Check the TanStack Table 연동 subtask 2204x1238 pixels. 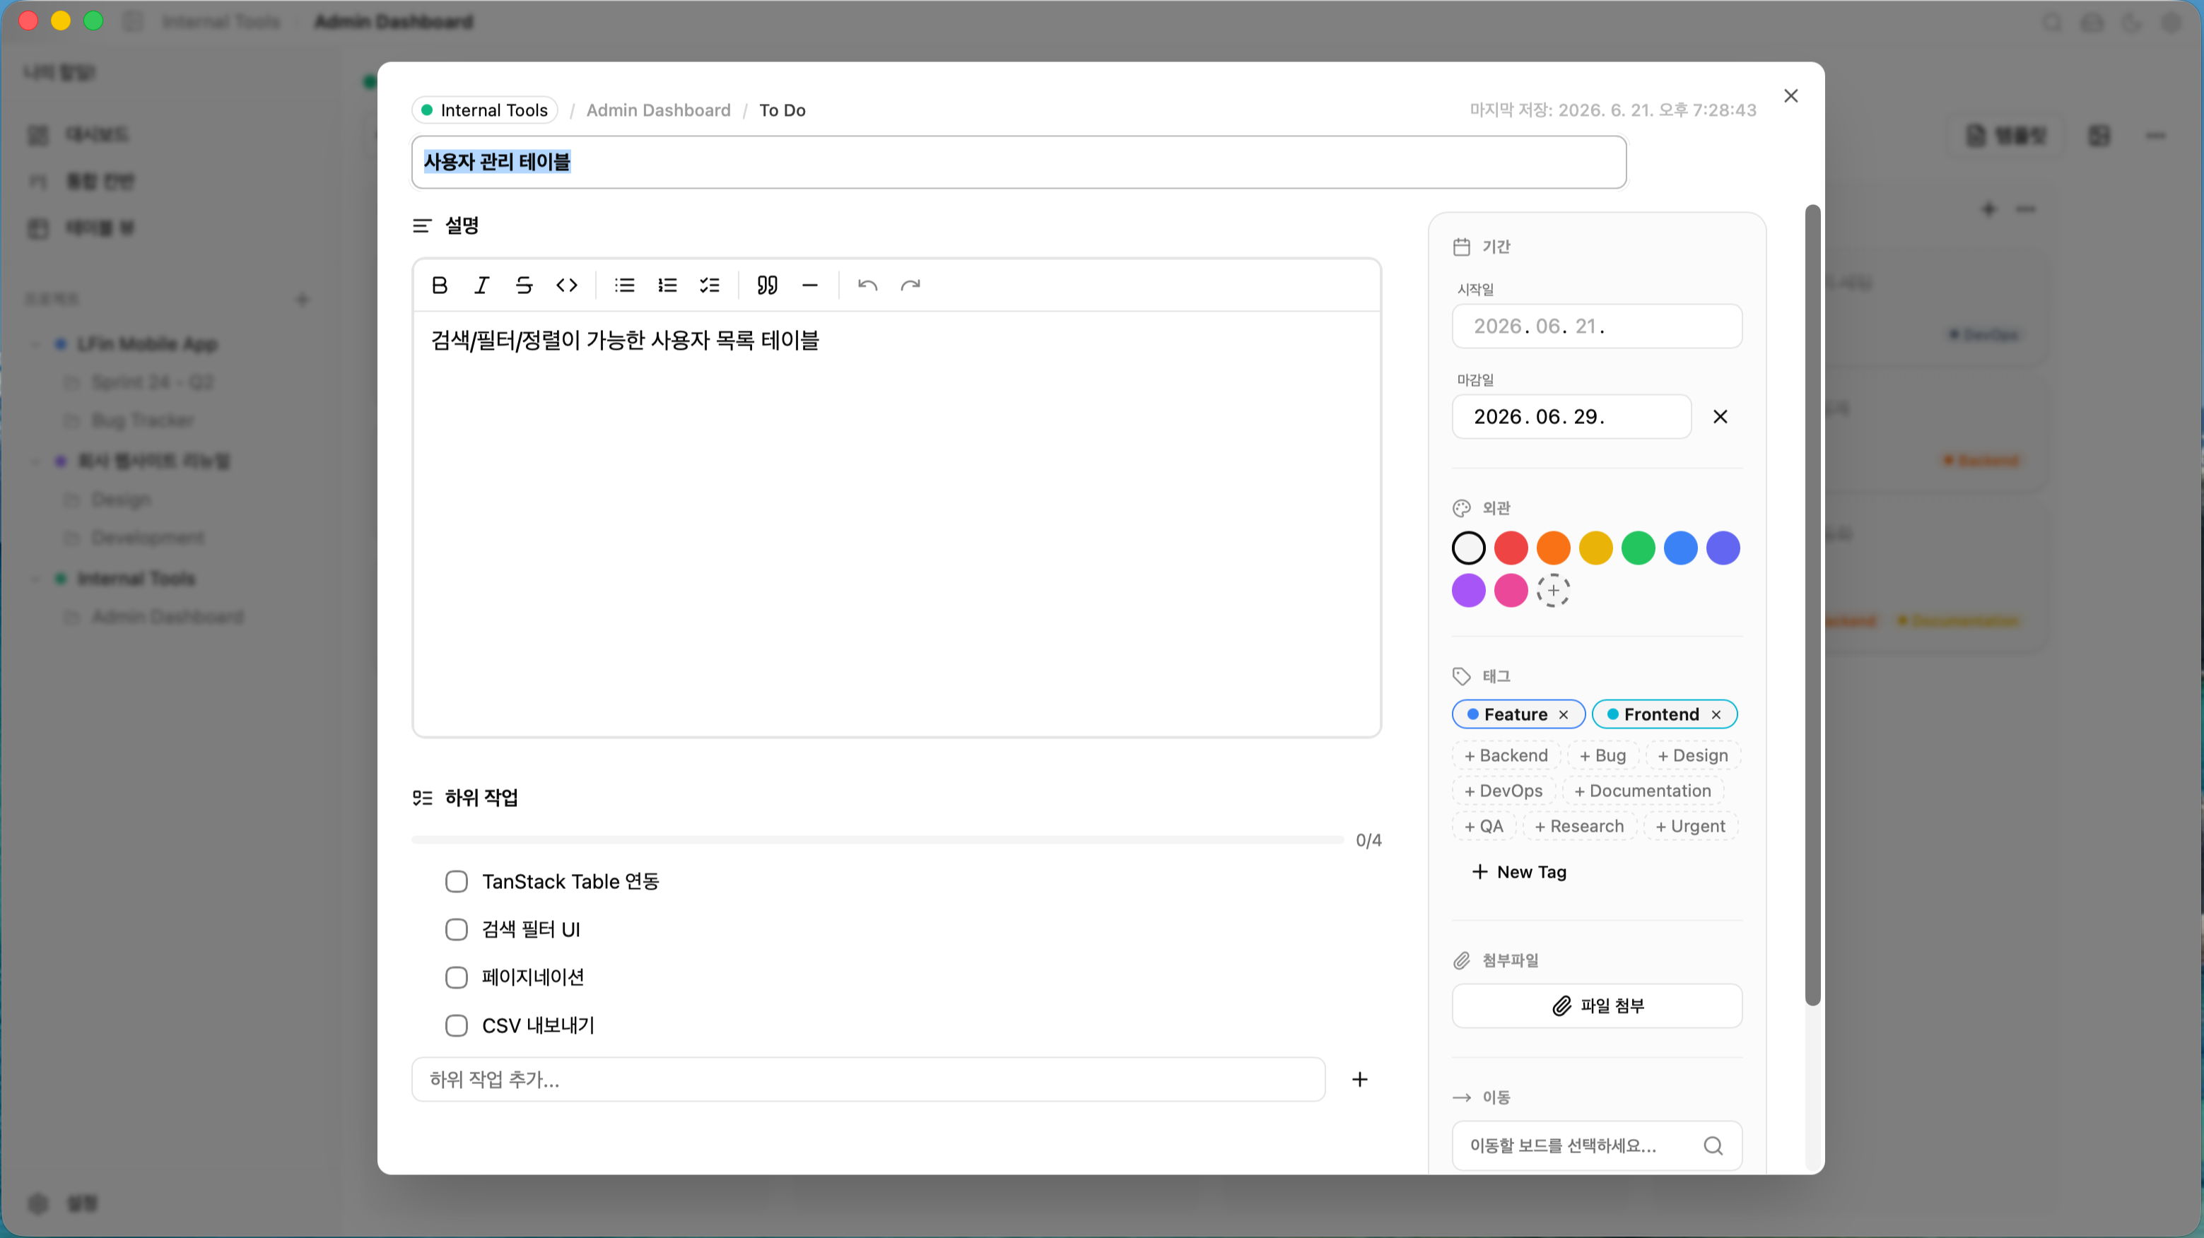(456, 881)
